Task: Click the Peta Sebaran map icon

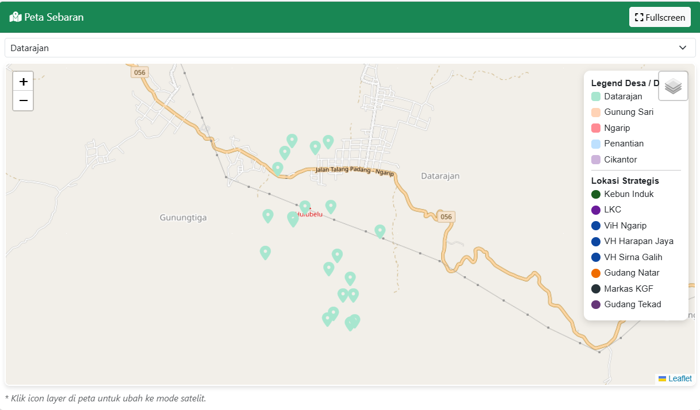Action: click(16, 17)
